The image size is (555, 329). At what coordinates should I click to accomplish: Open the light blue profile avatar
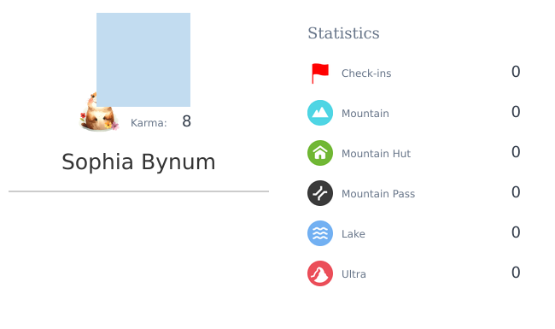(x=143, y=60)
